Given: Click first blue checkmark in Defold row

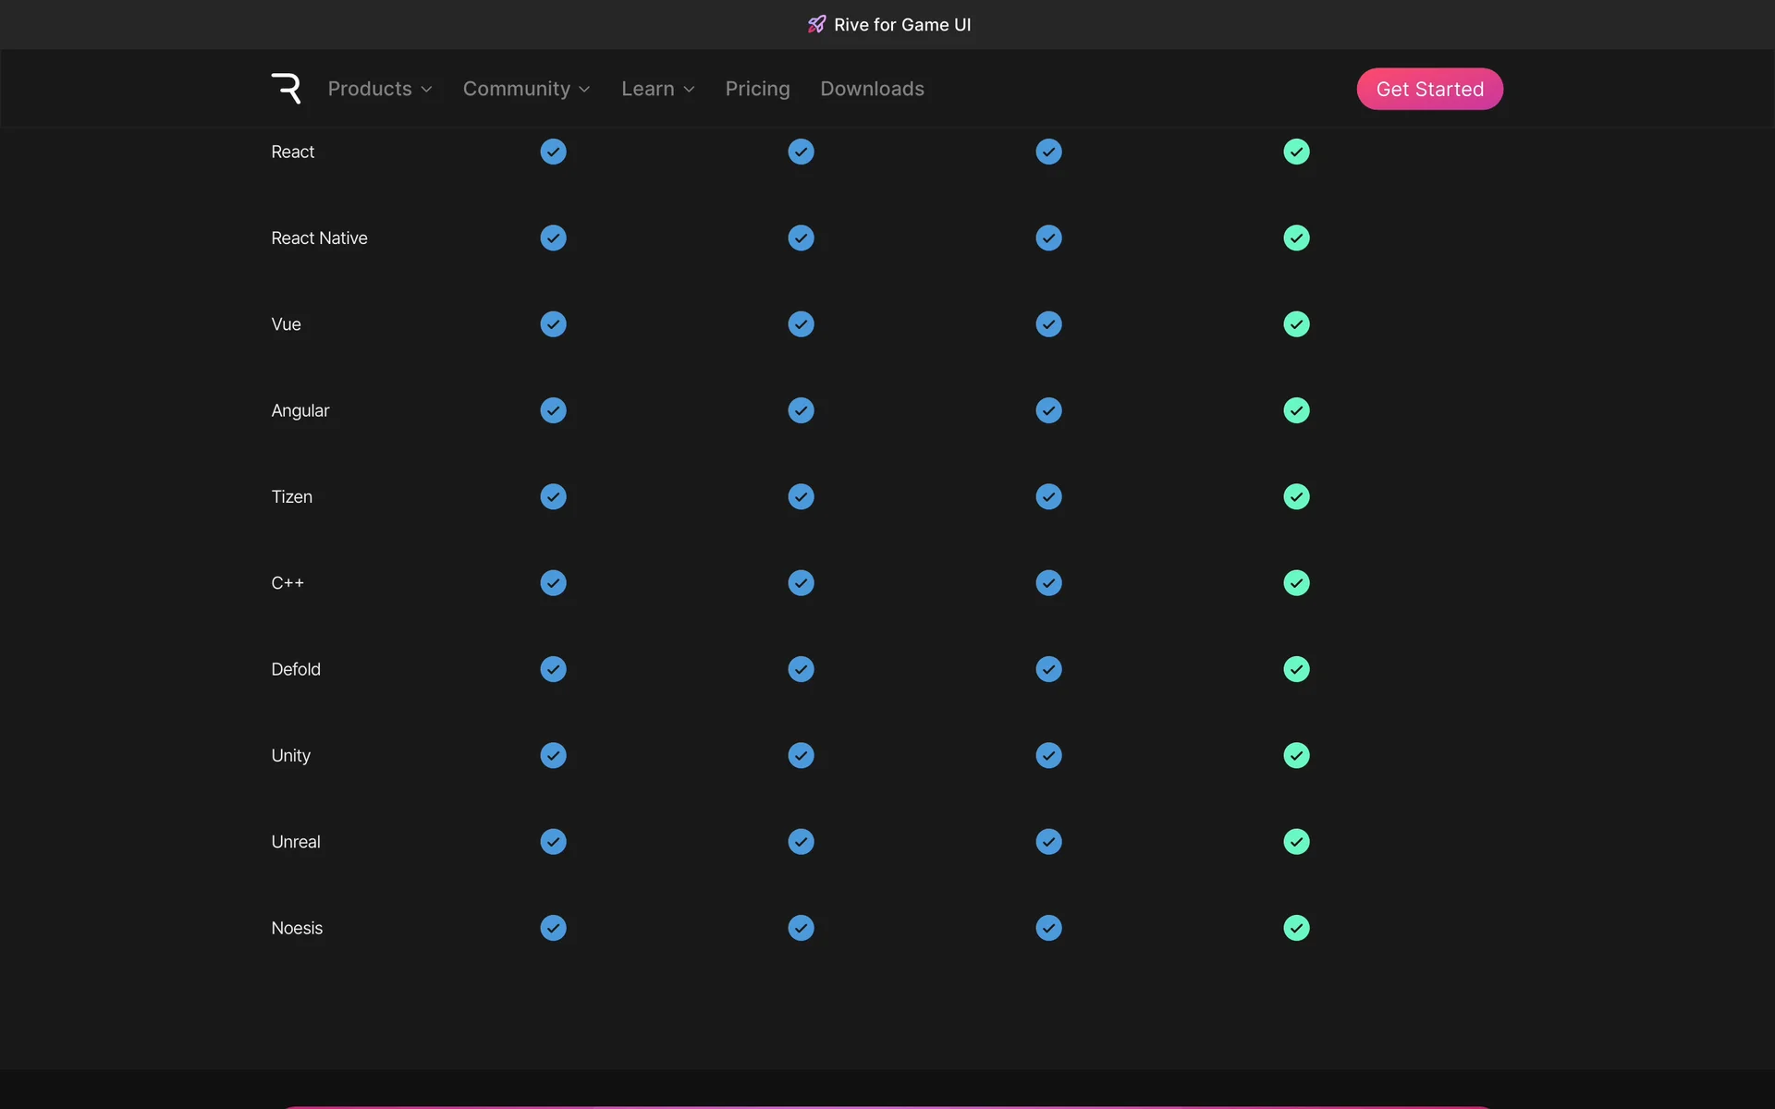Looking at the screenshot, I should pos(553,669).
